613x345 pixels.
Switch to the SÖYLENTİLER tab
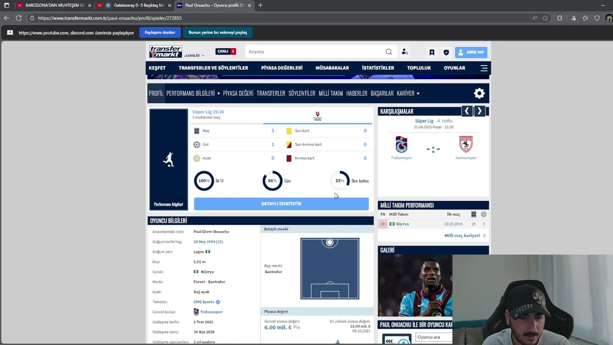302,93
